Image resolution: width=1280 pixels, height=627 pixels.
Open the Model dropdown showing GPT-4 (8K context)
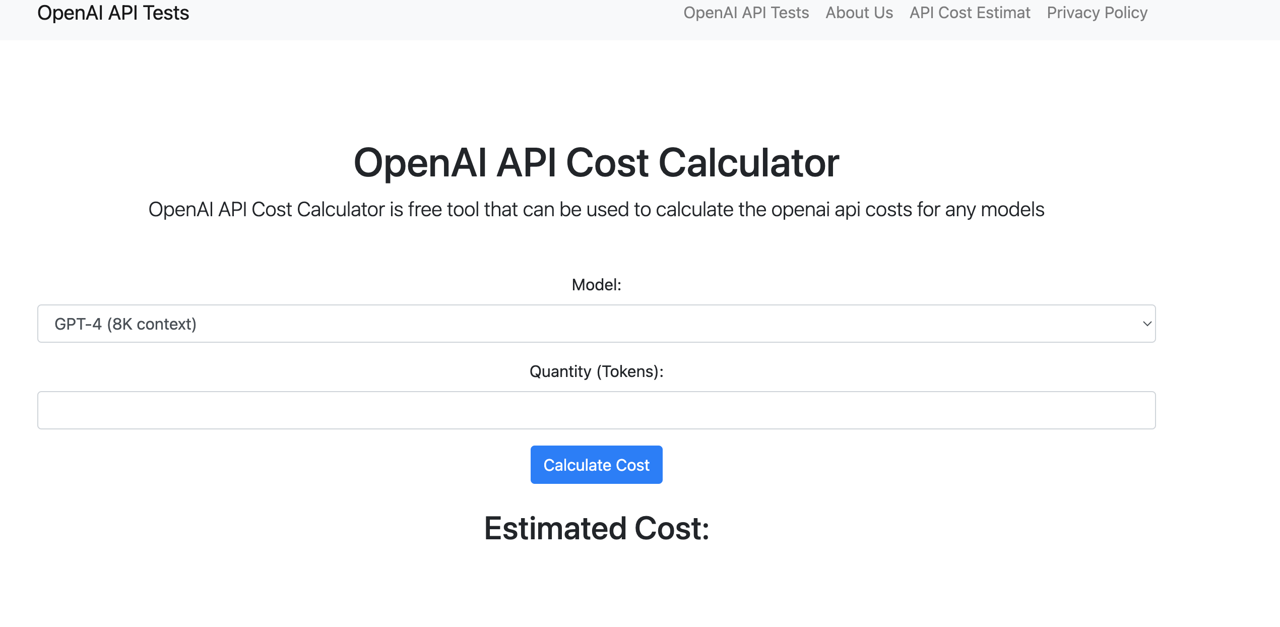pos(596,324)
